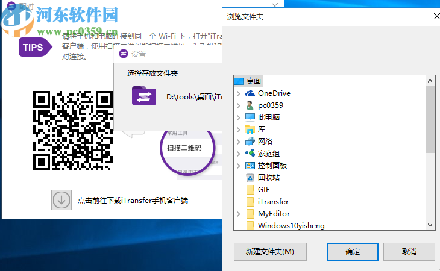Screen dimensions: 440x271
Task: Click folder tree scrollbar down arrow
Action: (430, 225)
